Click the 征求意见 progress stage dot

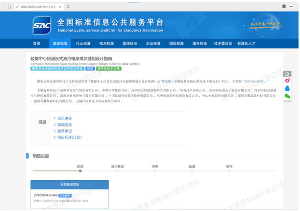point(118,171)
